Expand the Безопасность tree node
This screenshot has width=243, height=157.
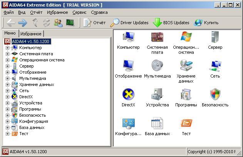[x=7, y=115]
